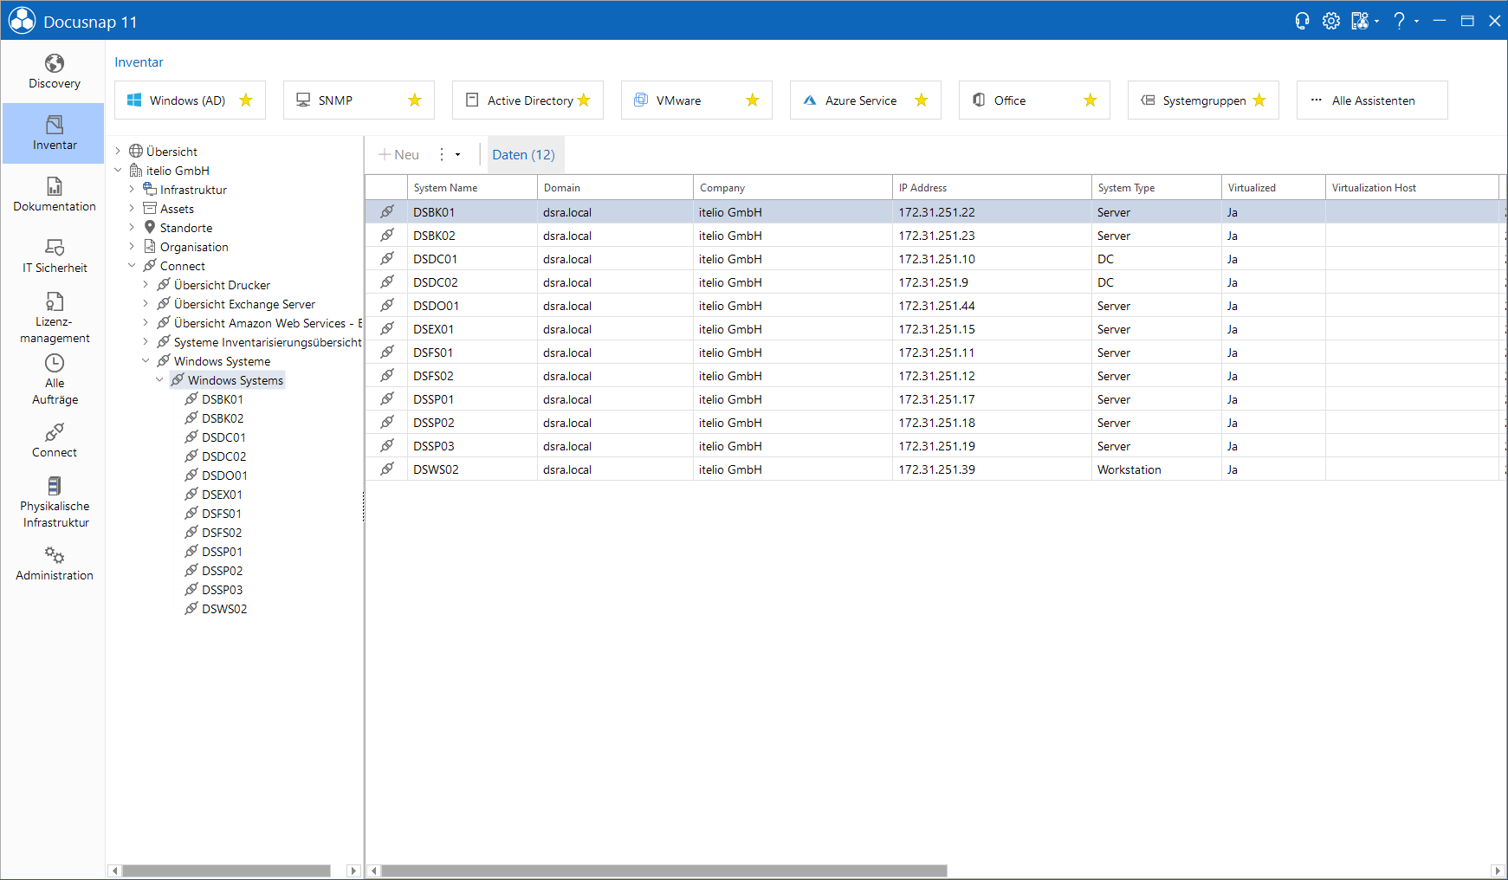This screenshot has height=880, width=1508.
Task: Click connect icon of DSWS02 row
Action: pyautogui.click(x=387, y=469)
